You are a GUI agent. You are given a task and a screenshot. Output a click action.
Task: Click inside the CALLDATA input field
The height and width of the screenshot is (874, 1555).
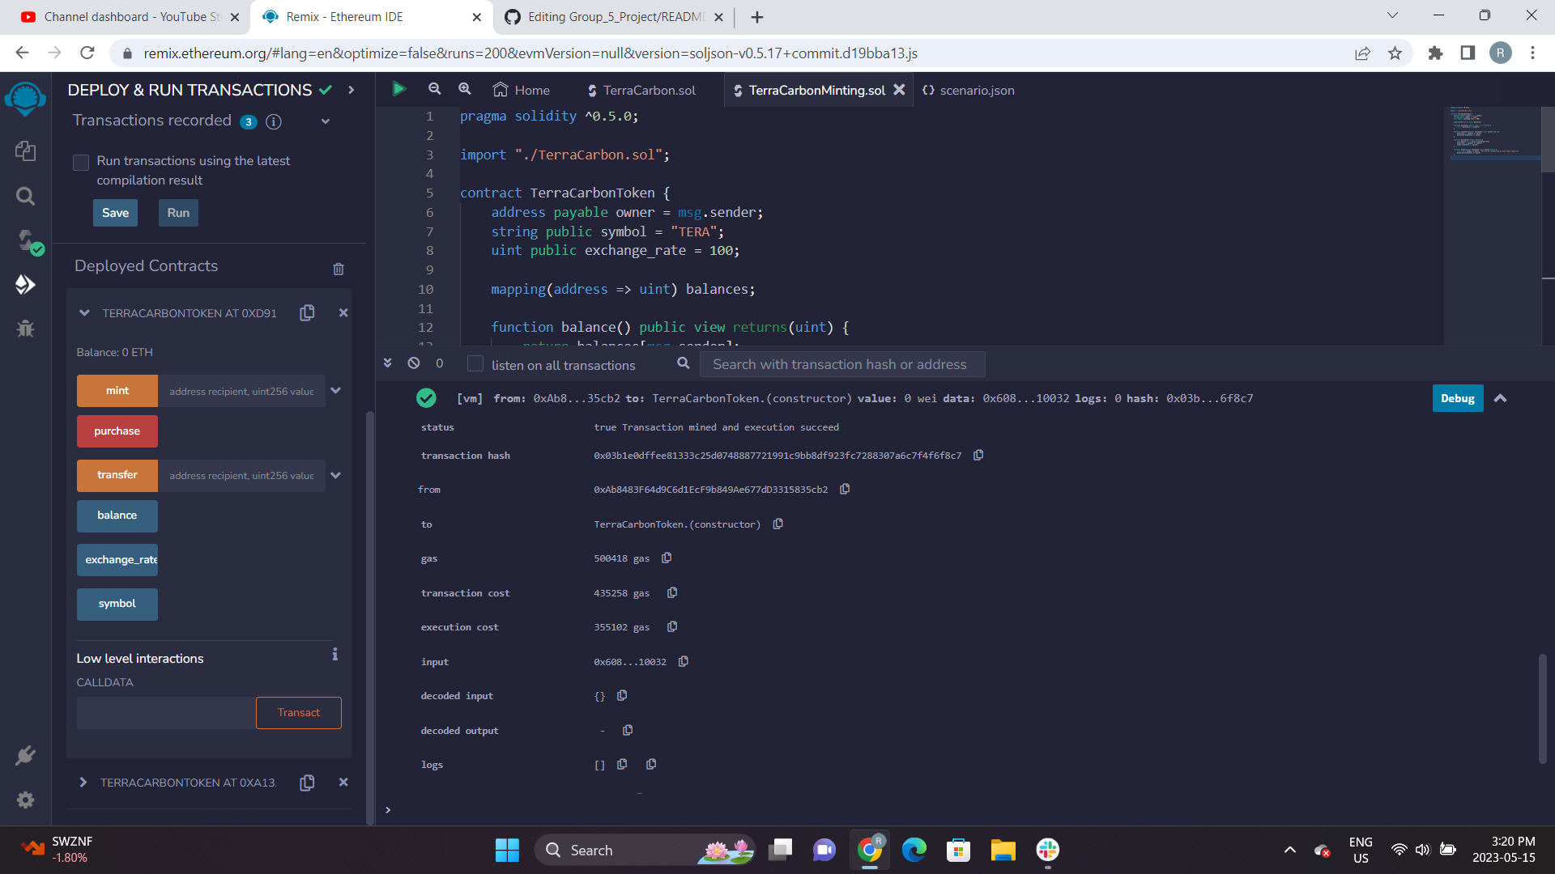164,713
